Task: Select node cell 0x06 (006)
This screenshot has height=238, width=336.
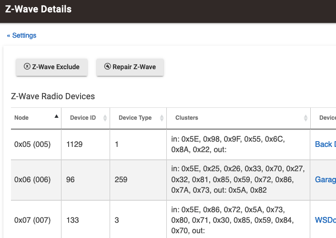Action: [x=32, y=180]
